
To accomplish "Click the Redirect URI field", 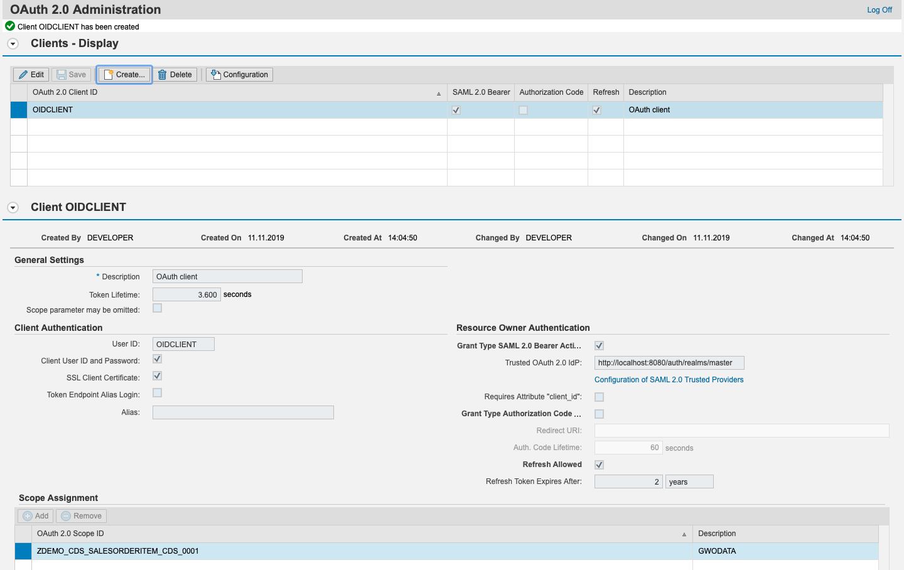I will click(741, 431).
